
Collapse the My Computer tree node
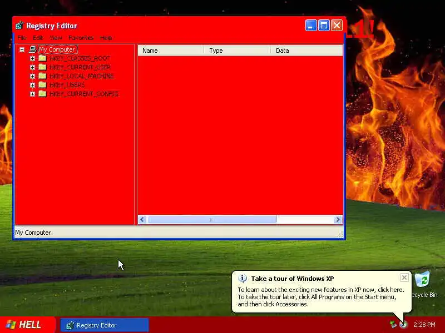tap(22, 50)
